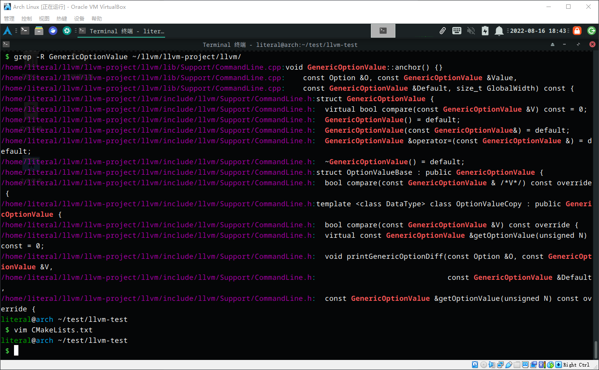Screen dimensions: 599x370
Task: Lock the screen with orange padlock
Action: pyautogui.click(x=577, y=31)
